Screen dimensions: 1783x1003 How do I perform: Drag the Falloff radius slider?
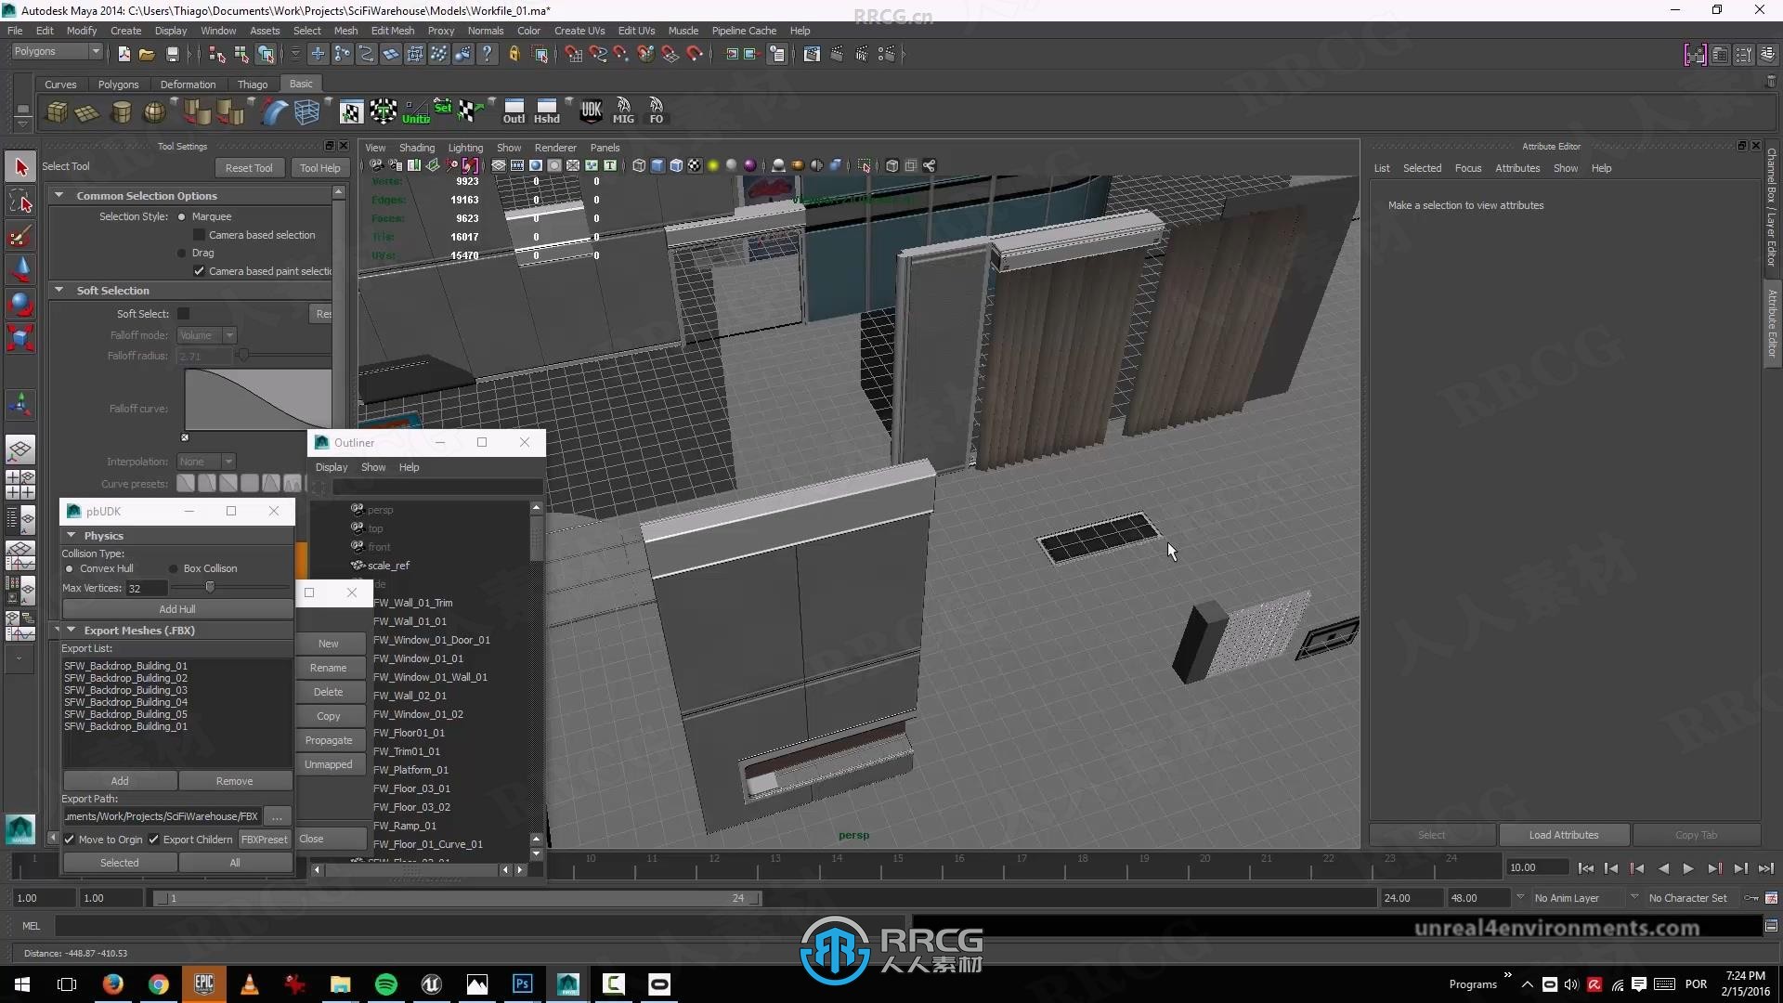pos(243,355)
